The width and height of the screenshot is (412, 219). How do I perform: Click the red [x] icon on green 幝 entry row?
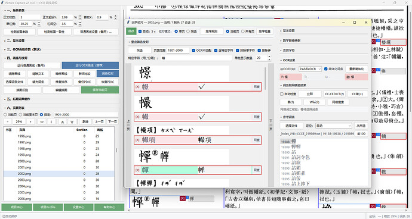tap(137, 170)
